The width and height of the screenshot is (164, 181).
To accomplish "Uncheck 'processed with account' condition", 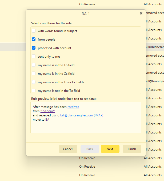I will (x=34, y=48).
